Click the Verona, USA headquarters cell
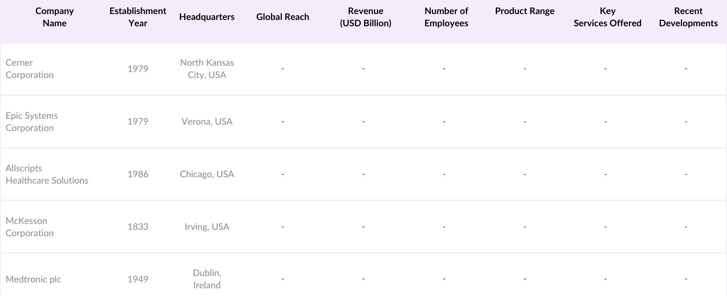Screen dimensions: 727x296 [207, 121]
